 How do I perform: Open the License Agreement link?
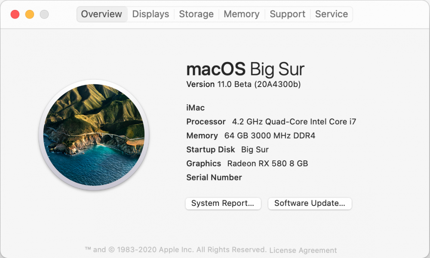click(303, 250)
